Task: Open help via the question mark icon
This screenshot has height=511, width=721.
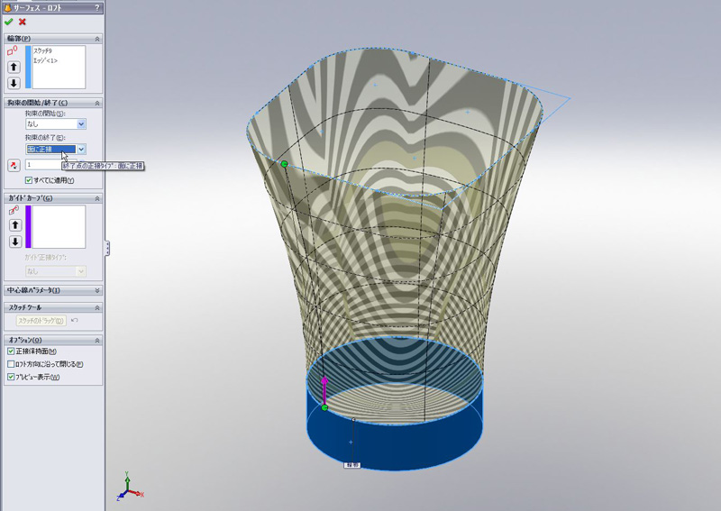Action: tap(96, 7)
